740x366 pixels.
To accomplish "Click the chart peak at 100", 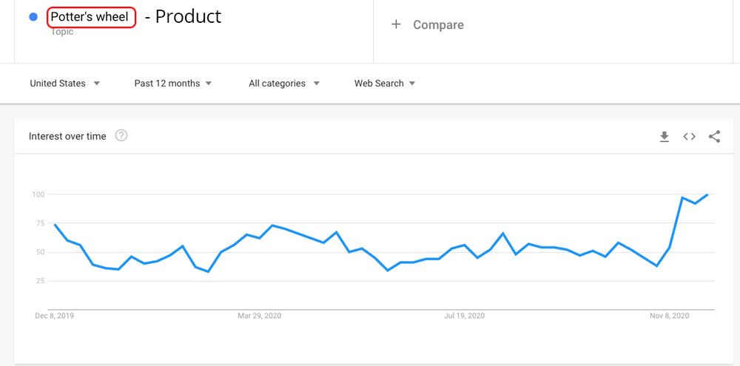I will pyautogui.click(x=707, y=194).
